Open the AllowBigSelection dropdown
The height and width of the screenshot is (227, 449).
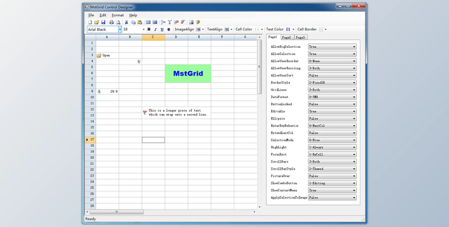pos(332,47)
